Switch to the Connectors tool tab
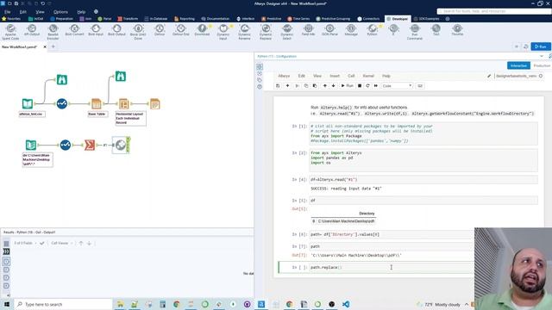 (368, 19)
